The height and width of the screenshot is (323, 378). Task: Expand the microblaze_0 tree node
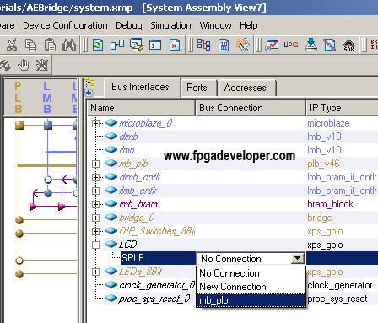(x=95, y=123)
